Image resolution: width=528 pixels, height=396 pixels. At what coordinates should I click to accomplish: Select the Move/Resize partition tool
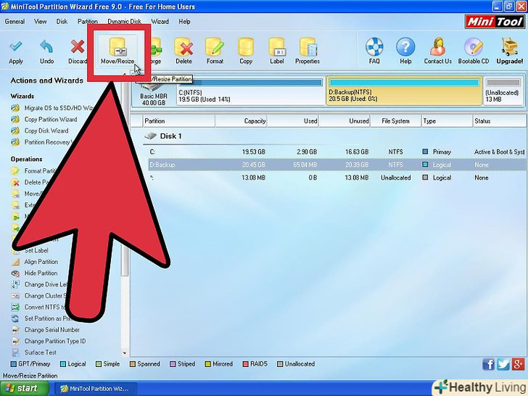click(x=117, y=51)
